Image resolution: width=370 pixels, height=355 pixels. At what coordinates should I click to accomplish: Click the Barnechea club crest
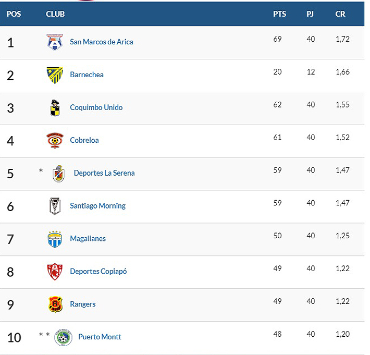coord(55,75)
